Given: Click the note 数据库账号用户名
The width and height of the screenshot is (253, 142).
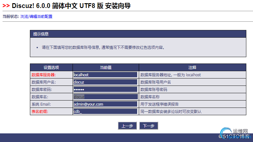Looking at the screenshot, I should 156,82.
